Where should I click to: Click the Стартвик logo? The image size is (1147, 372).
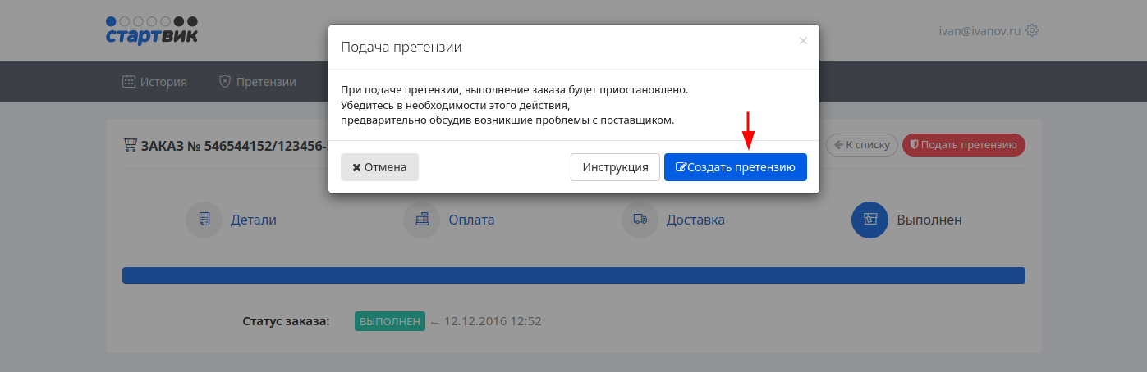click(152, 29)
